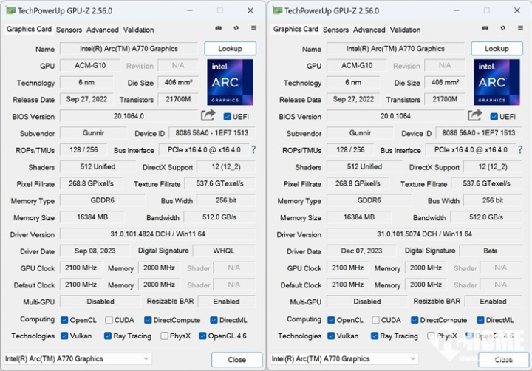Image resolution: width=532 pixels, height=371 pixels.
Task: Click the BIOS export share icon in right window
Action: (474, 115)
